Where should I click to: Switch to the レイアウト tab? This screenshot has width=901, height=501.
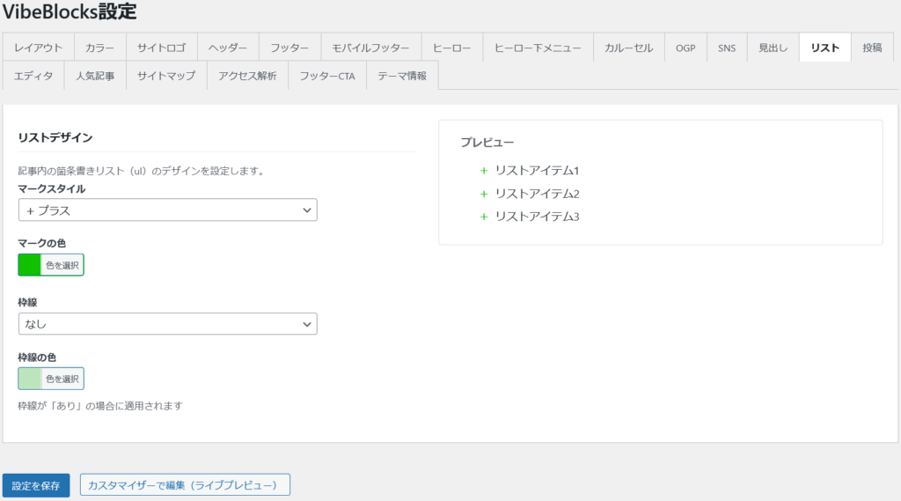point(39,48)
